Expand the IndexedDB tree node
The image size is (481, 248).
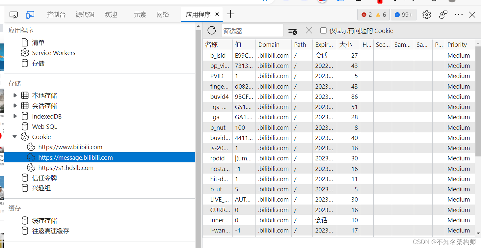15,116
